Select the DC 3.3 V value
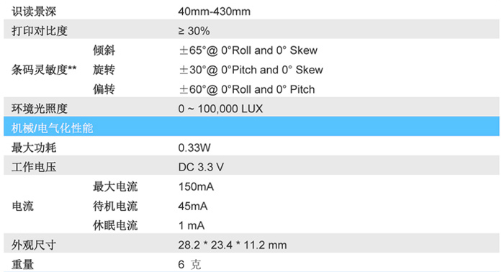Screen dimensions: 504x272 201,168
